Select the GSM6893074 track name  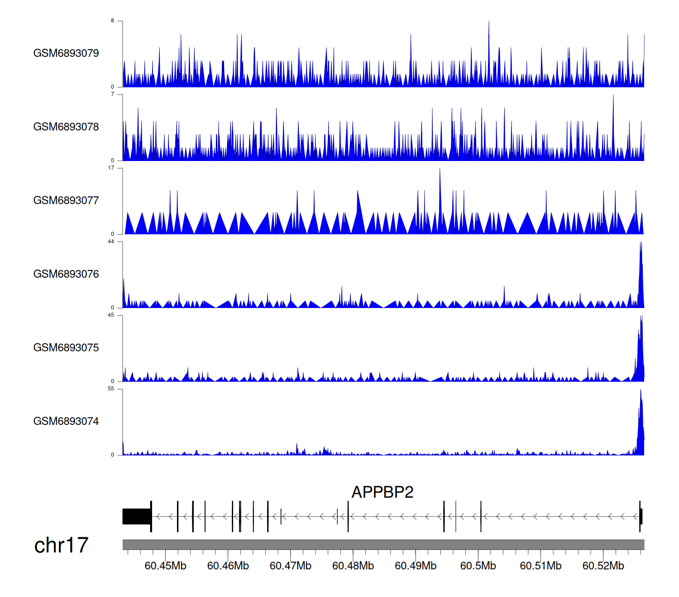(x=66, y=422)
